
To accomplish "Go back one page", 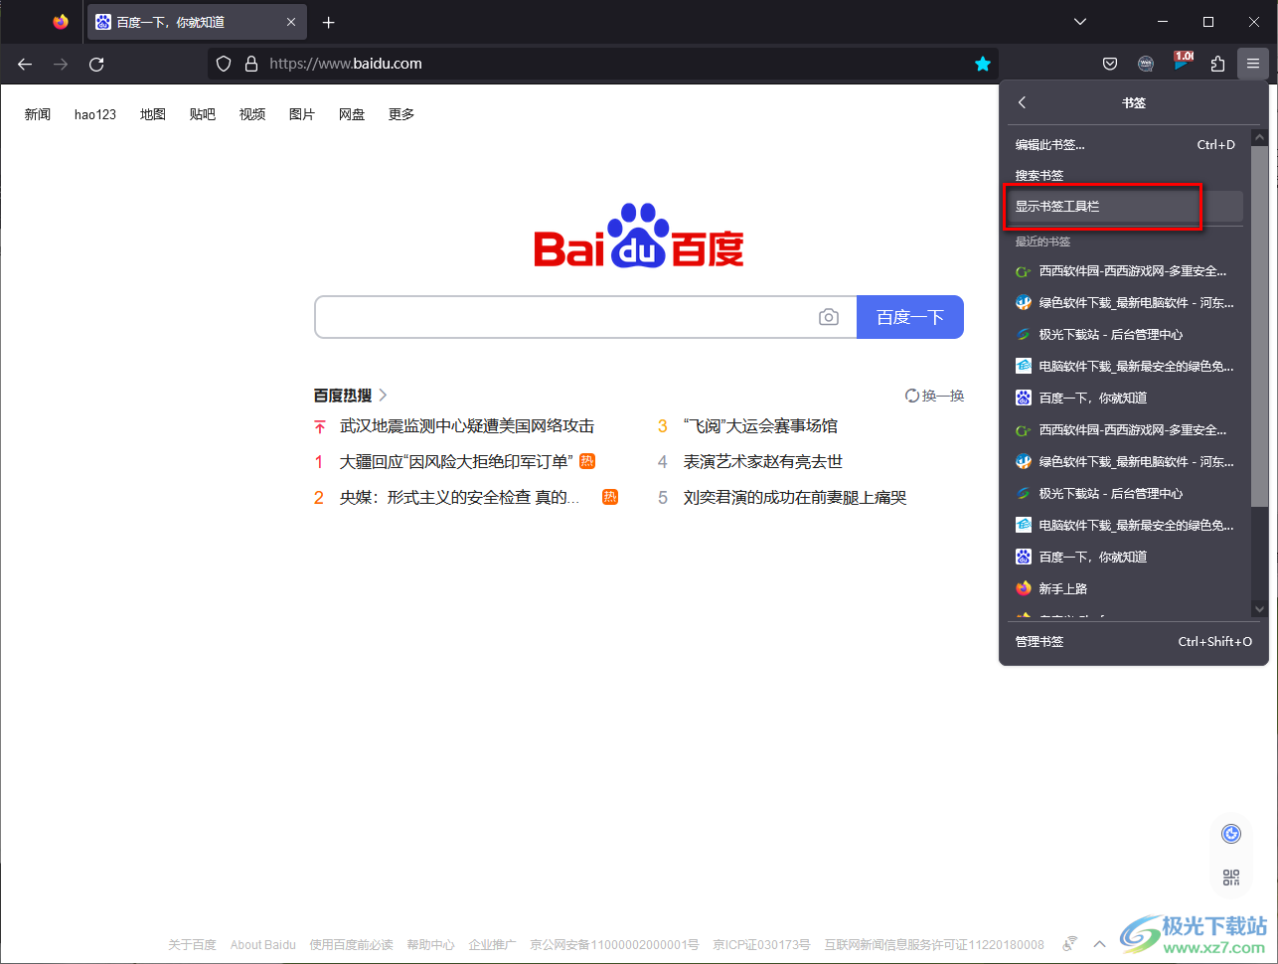I will pos(26,64).
